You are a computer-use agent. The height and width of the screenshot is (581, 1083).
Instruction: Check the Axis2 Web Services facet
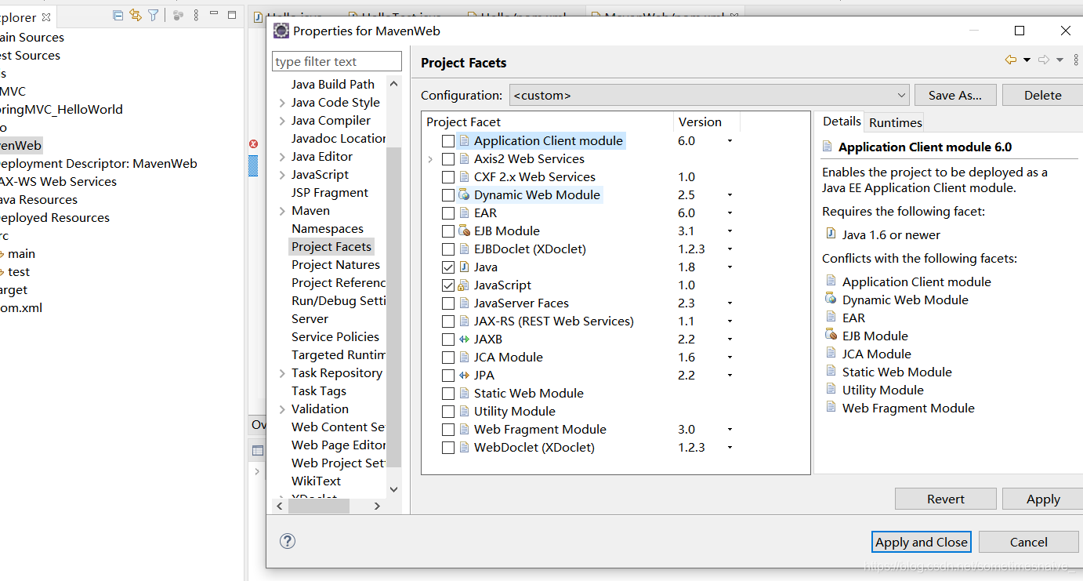(447, 159)
